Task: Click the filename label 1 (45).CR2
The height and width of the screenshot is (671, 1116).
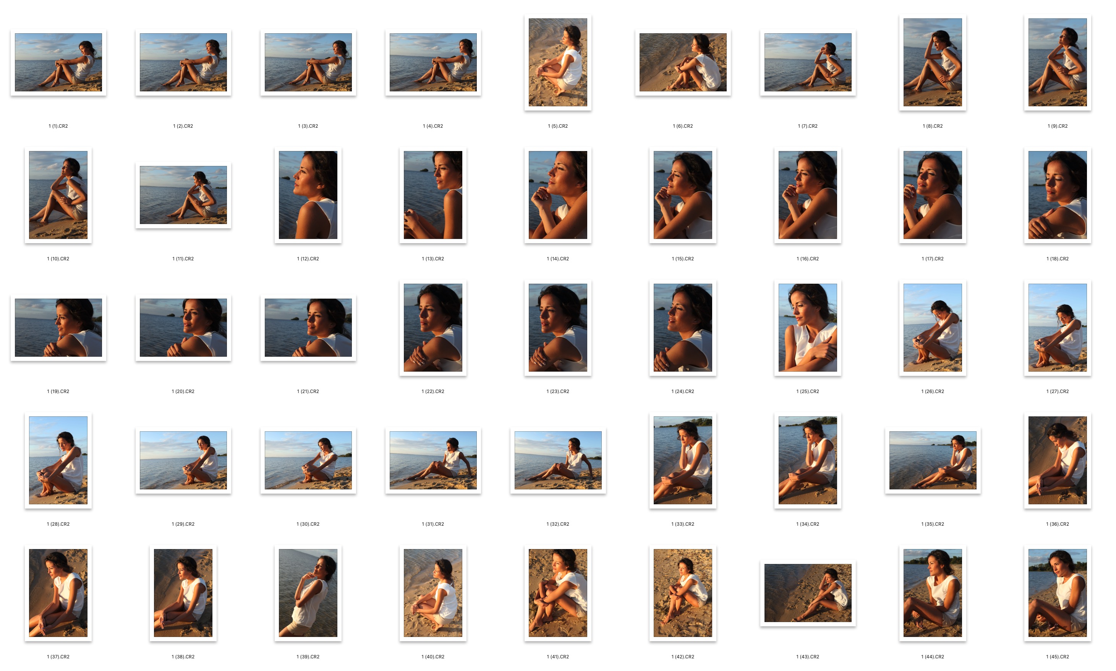Action: (x=1057, y=656)
